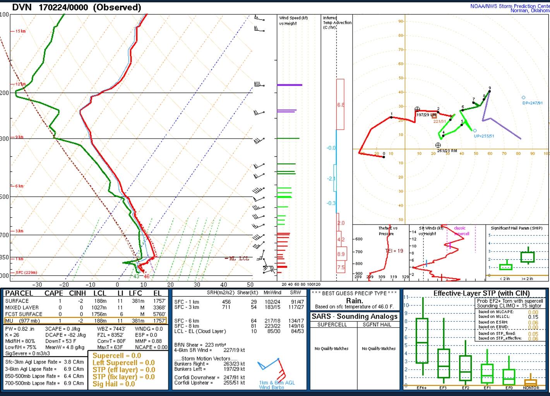The height and width of the screenshot is (396, 550).
Task: Click the "Bunkers Right = 263/23 kt" line
Action: [209, 364]
